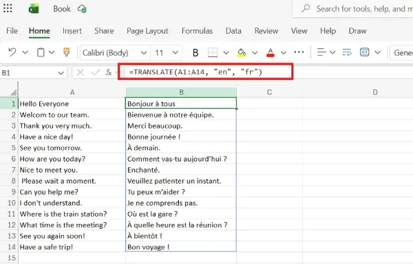Undo the last action
The width and height of the screenshot is (413, 264).
[x=12, y=52]
